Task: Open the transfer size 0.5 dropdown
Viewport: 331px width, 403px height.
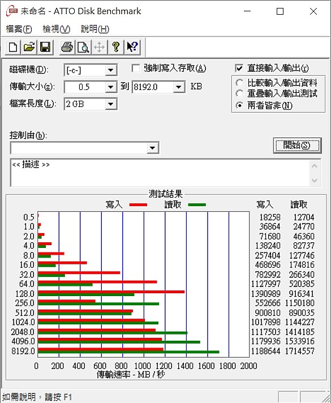Action: point(111,87)
